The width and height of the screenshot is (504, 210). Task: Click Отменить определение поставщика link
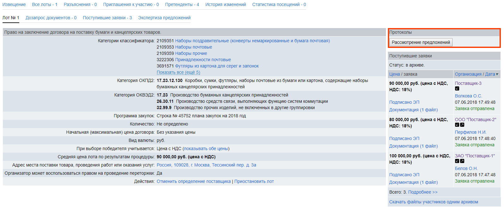(x=193, y=181)
